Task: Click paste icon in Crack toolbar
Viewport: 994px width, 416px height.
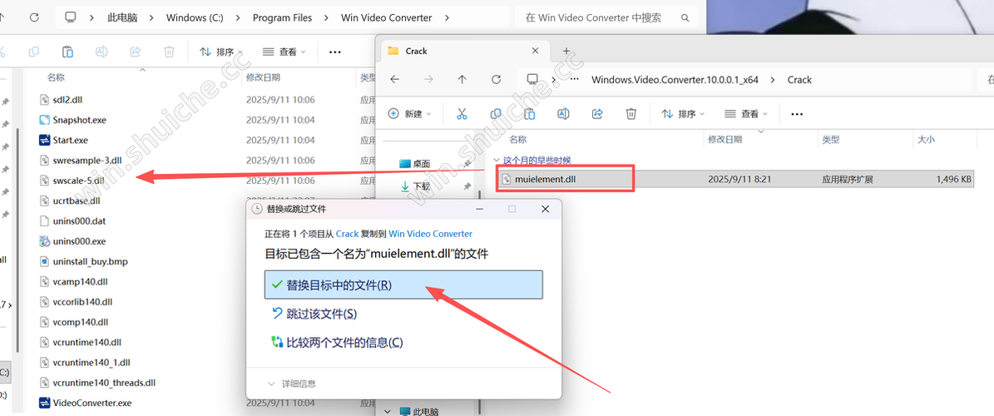Action: [x=529, y=114]
